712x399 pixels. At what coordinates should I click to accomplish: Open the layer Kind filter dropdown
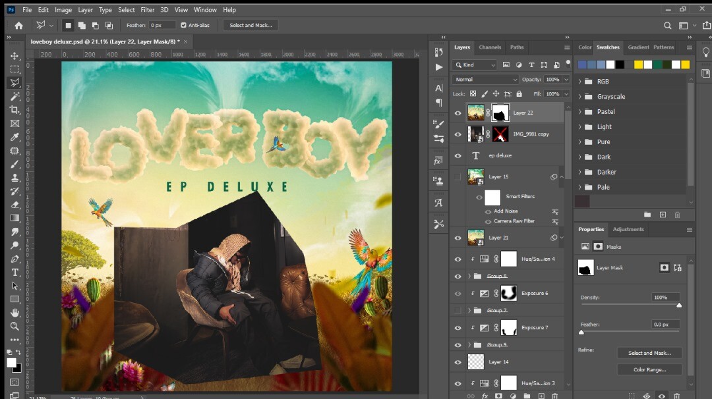click(x=474, y=65)
